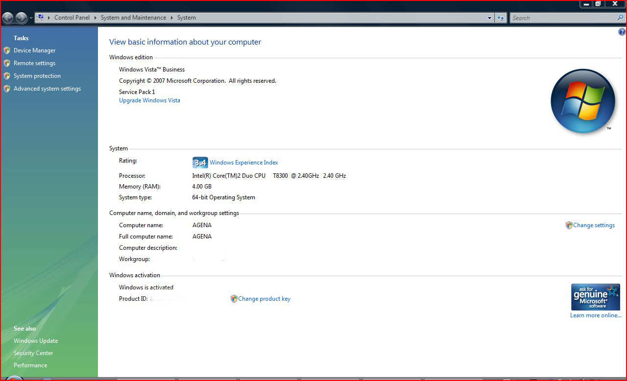Click the shield icon beside Remote settings

7,63
